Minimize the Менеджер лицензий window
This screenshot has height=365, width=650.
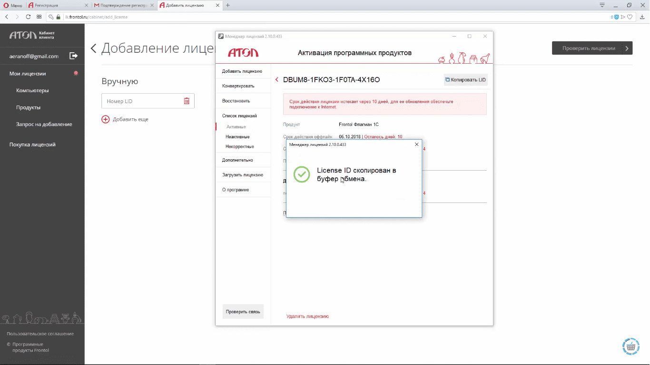pyautogui.click(x=453, y=36)
